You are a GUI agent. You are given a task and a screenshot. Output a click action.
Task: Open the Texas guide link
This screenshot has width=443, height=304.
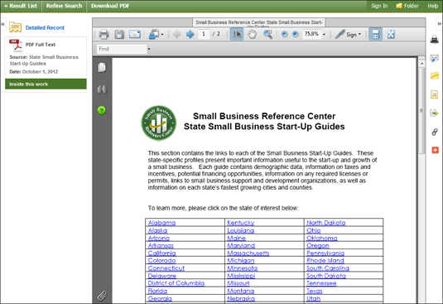(x=315, y=291)
